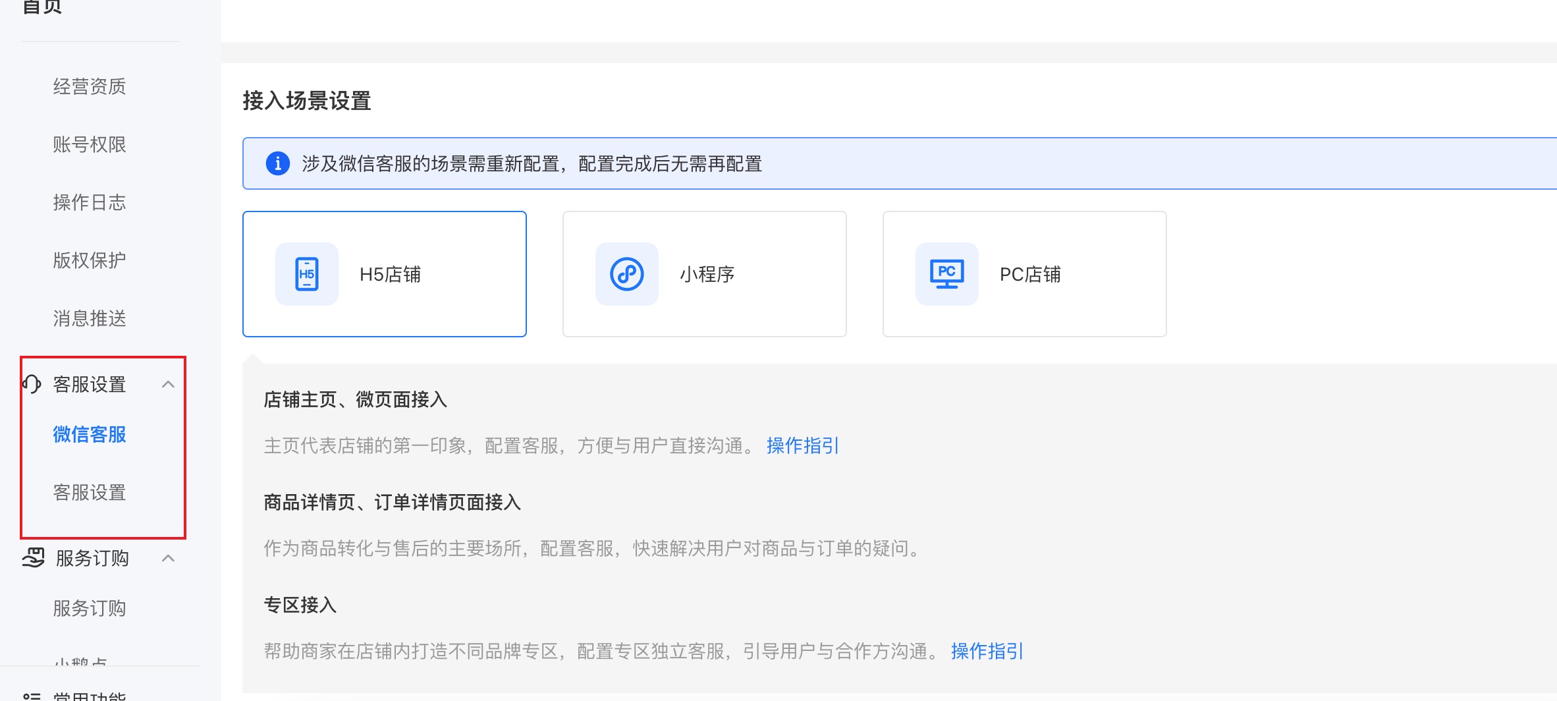The width and height of the screenshot is (1557, 701).
Task: Click the 接入场景设置 heading
Action: point(307,101)
